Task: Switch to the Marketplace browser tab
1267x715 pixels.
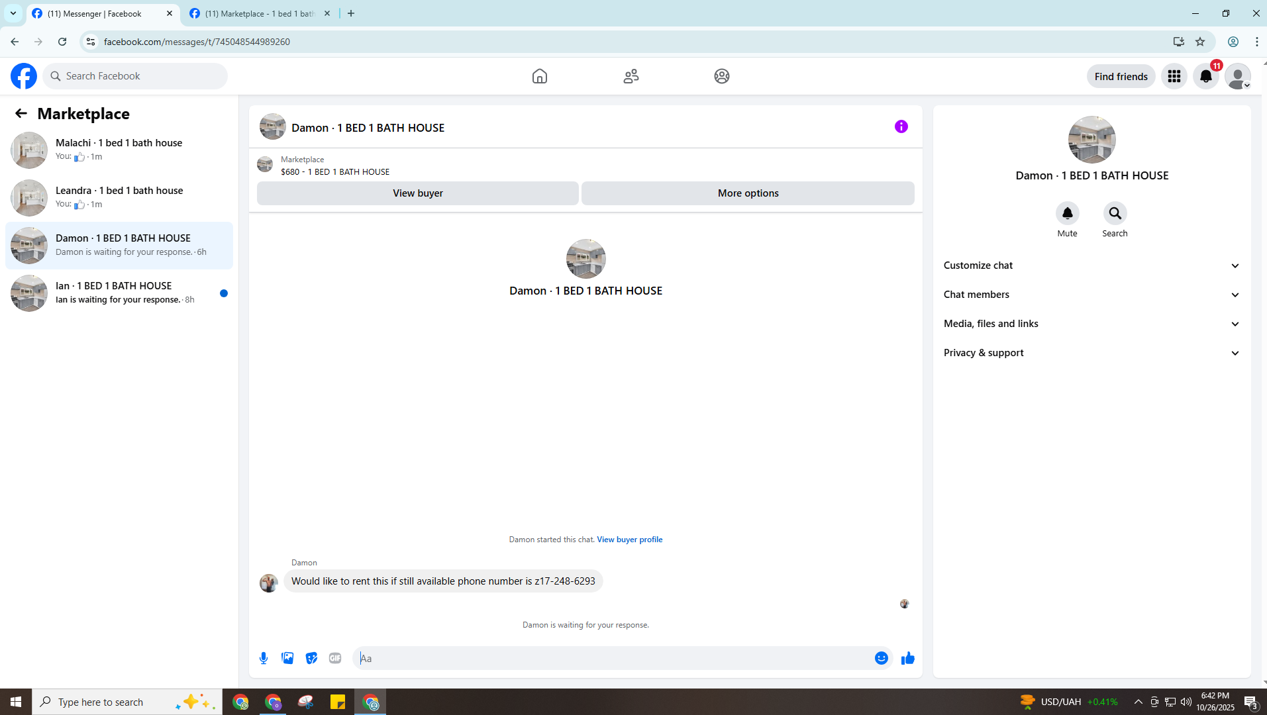Action: coord(260,13)
